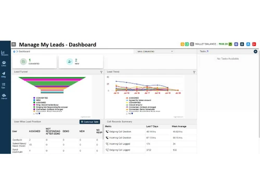Click the home icon in the breadcrumb
This screenshot has width=260, height=195.
[14, 51]
